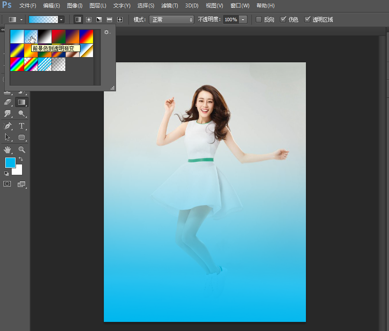Click the blue foreground color swatch
The height and width of the screenshot is (331, 389).
click(10, 163)
